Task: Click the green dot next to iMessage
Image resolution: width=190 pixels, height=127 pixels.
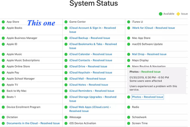Action: coord(66,117)
